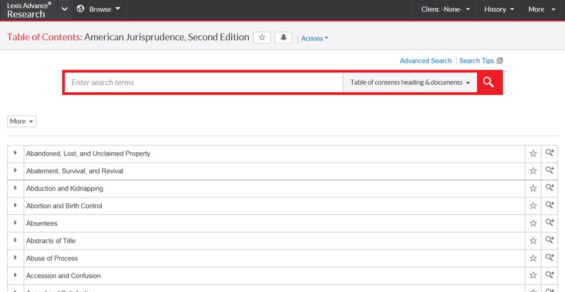Click the Lexis Advance Research logo
Viewport: 565px width, 292px height.
(29, 10)
